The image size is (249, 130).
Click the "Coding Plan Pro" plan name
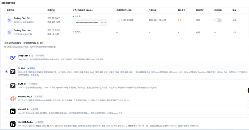point(22,18)
